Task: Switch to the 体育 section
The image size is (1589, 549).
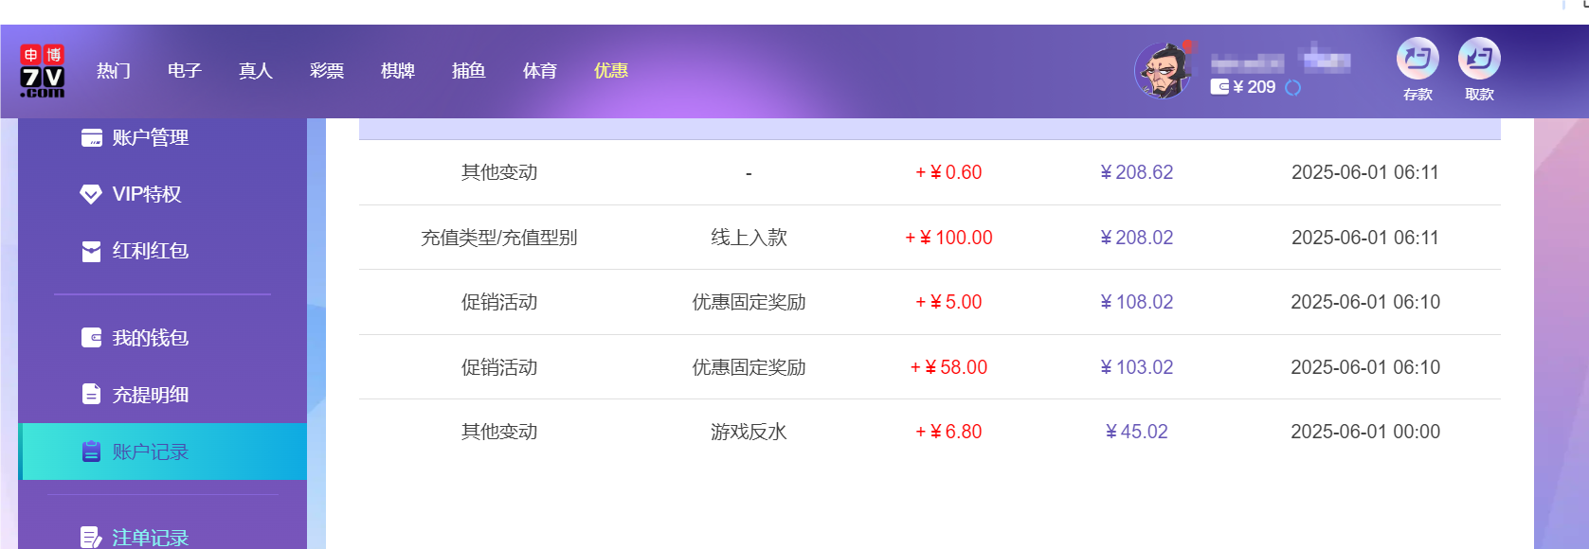Action: tap(539, 70)
